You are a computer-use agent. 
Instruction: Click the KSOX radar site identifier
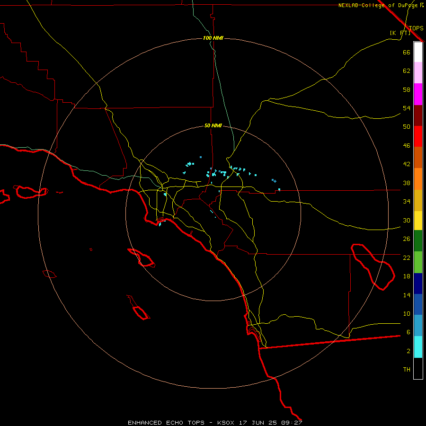[x=225, y=423]
